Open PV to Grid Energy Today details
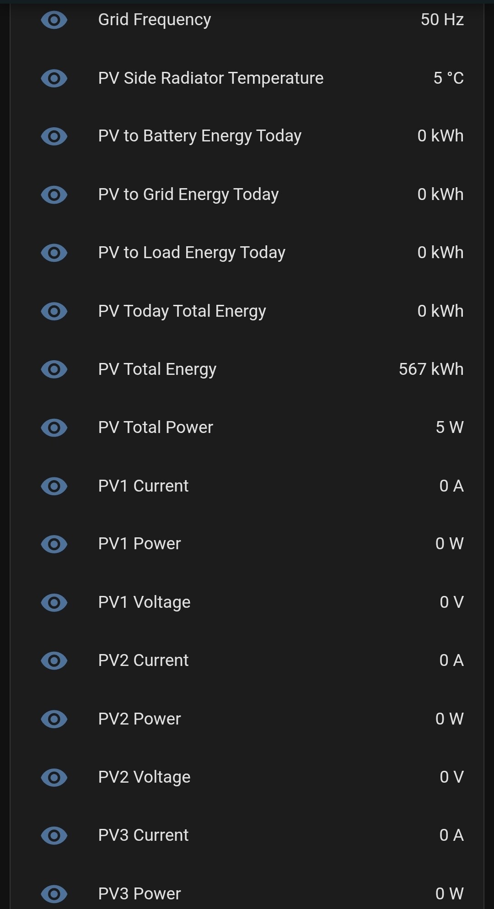Screen dimensions: 494x909 tap(188, 195)
